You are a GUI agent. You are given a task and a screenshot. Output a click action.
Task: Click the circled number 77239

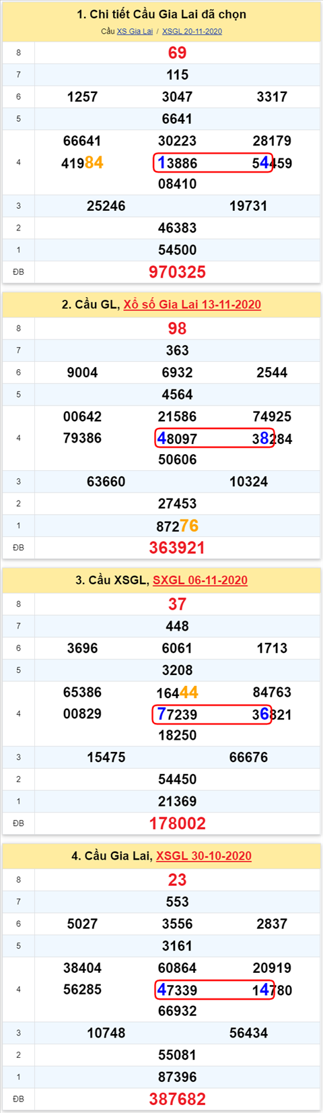tap(177, 714)
